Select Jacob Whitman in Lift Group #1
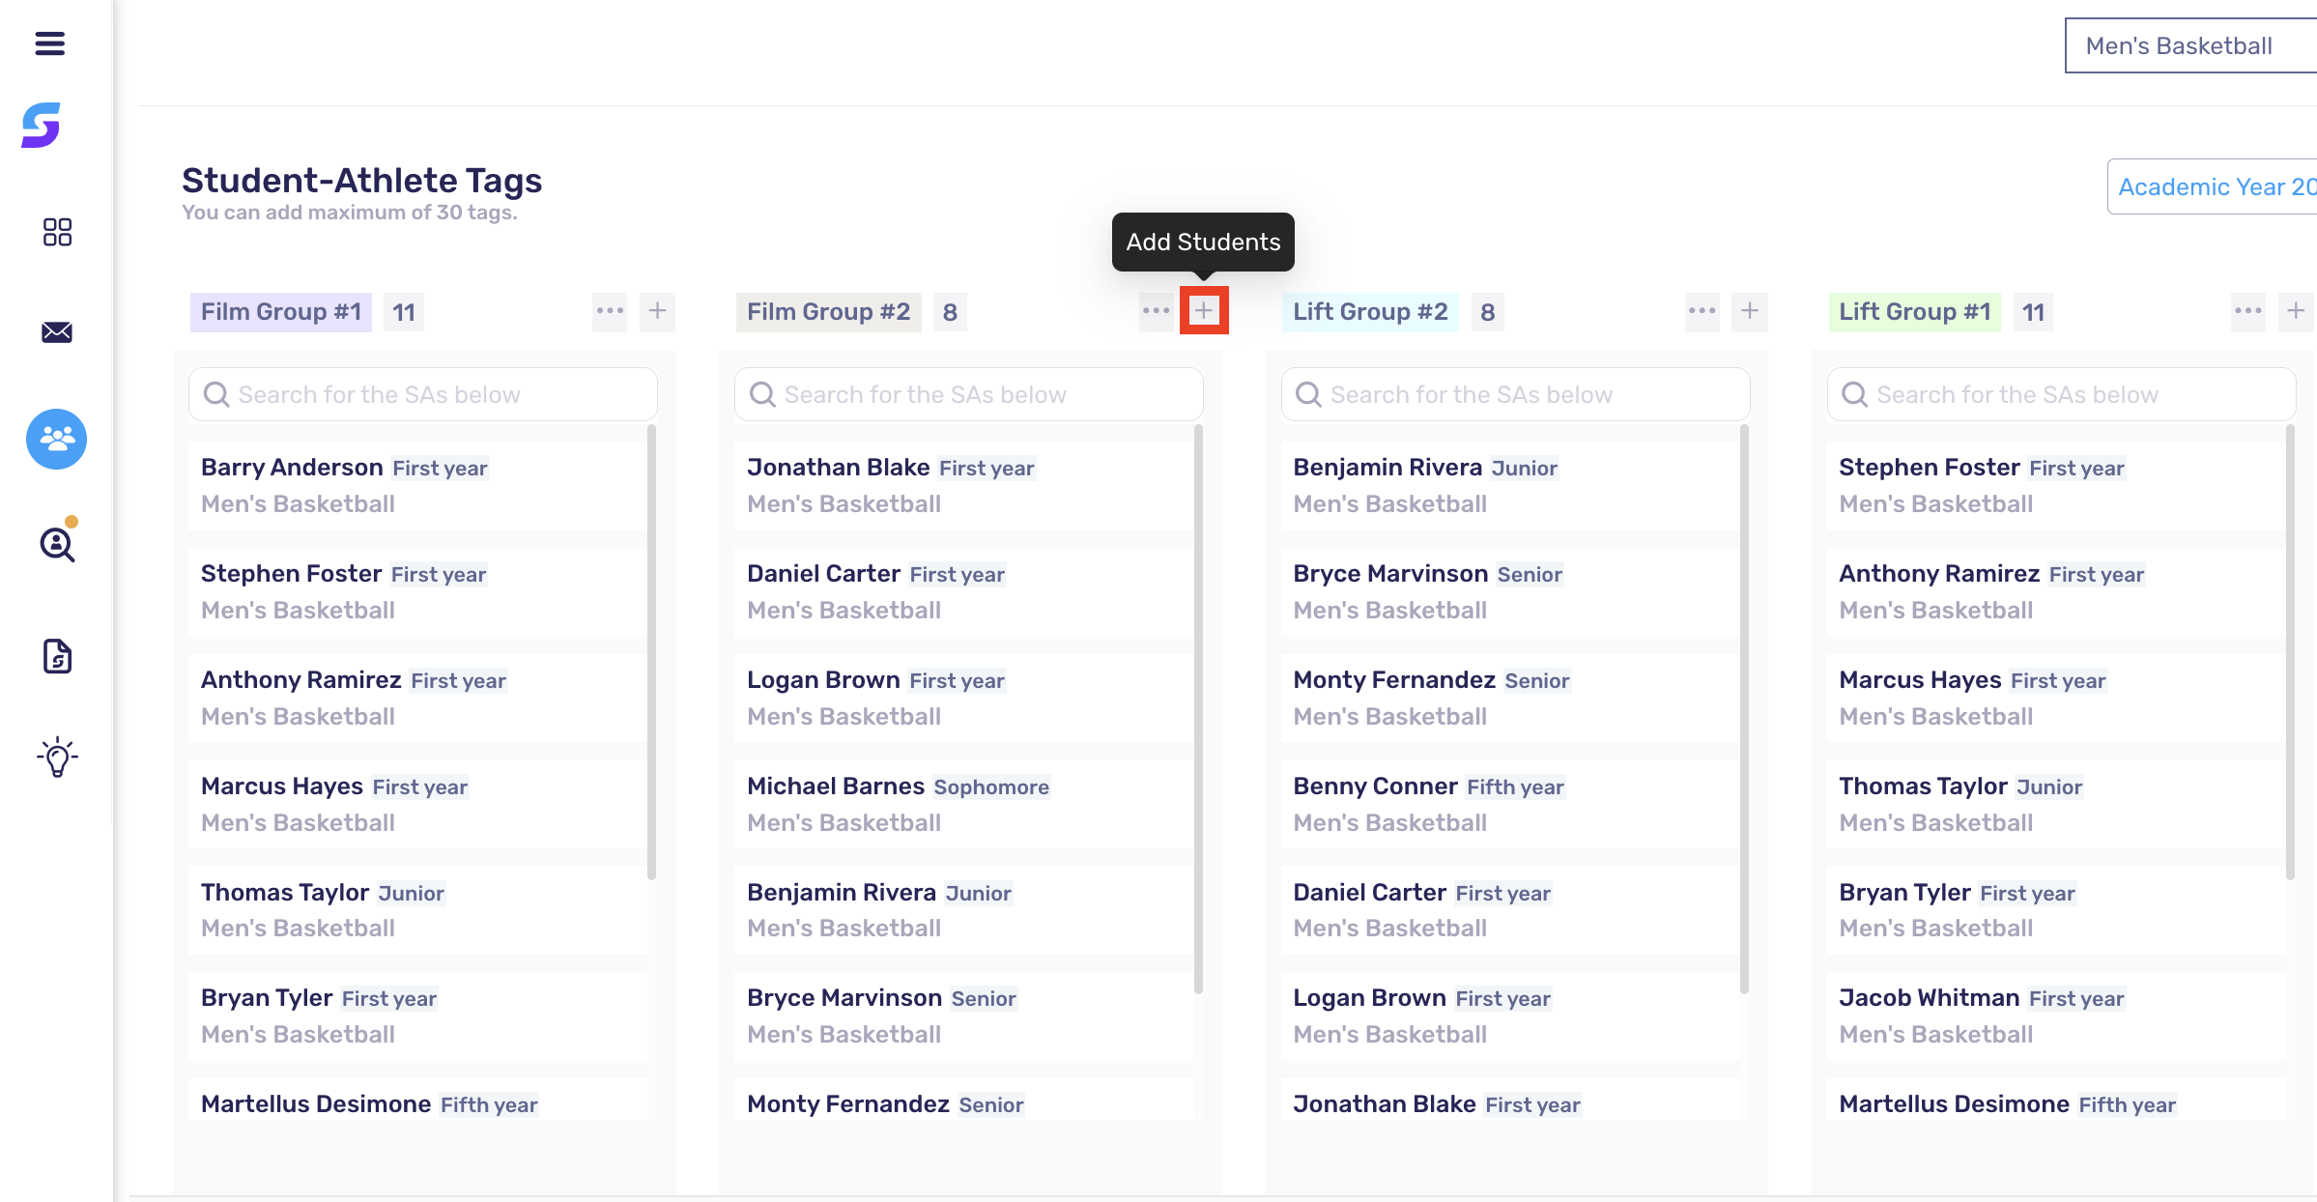 2056,1016
